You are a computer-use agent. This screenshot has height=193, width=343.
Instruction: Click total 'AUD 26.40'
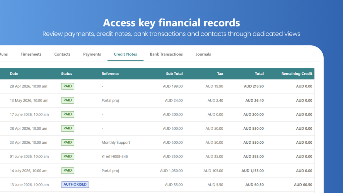(255, 101)
